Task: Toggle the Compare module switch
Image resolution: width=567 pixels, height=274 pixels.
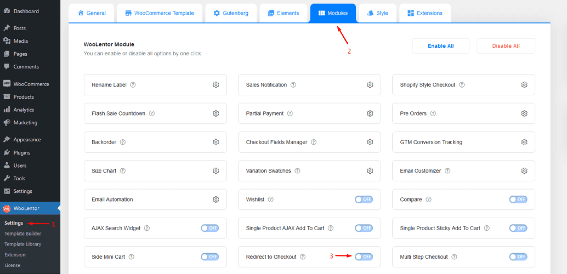Action: (518, 199)
